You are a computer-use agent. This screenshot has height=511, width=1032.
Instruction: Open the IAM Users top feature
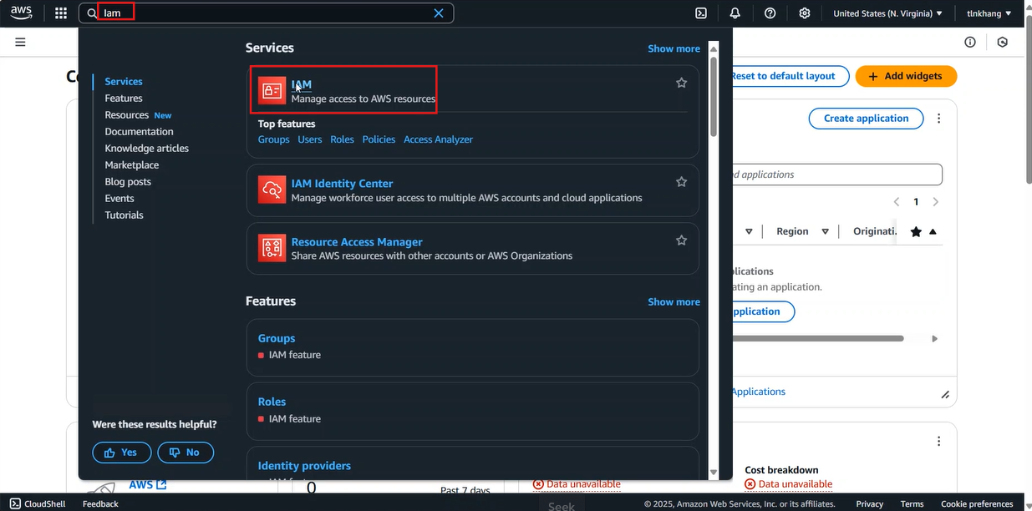(x=310, y=139)
